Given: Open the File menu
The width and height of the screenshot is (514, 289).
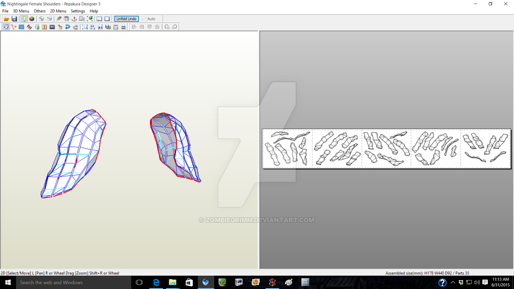Looking at the screenshot, I should 5,11.
